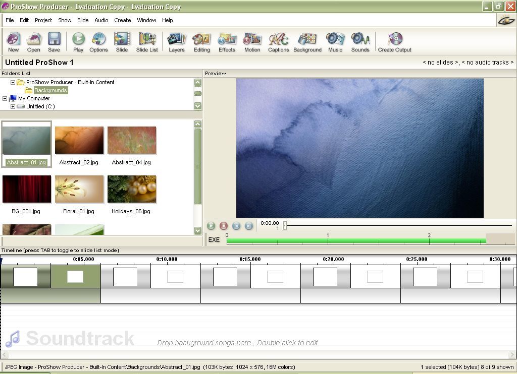517x374 pixels.
Task: Click folder list scroll up arrow
Action: (x=198, y=82)
